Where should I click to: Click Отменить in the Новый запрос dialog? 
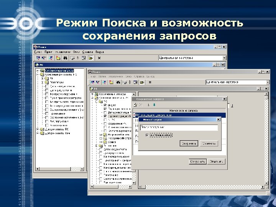point(209,143)
